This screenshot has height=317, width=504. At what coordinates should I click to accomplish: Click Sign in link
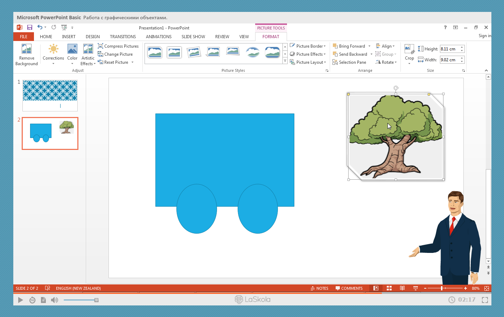coord(485,36)
